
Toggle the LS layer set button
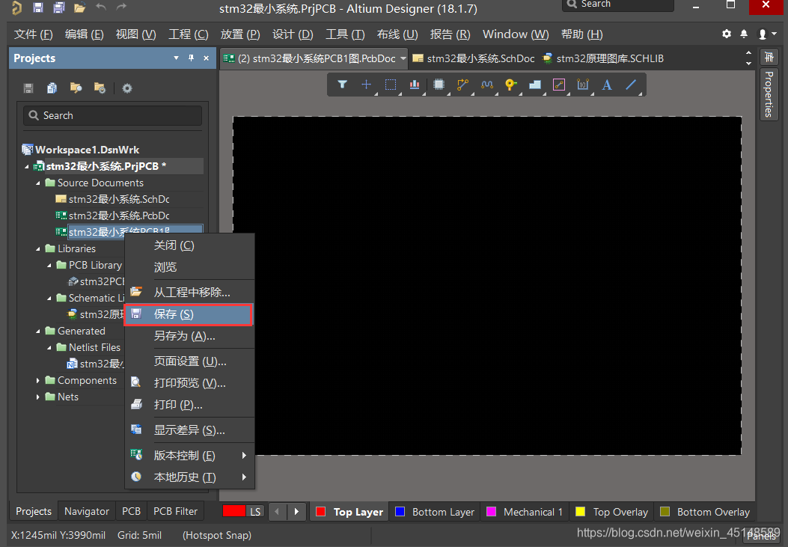click(255, 512)
